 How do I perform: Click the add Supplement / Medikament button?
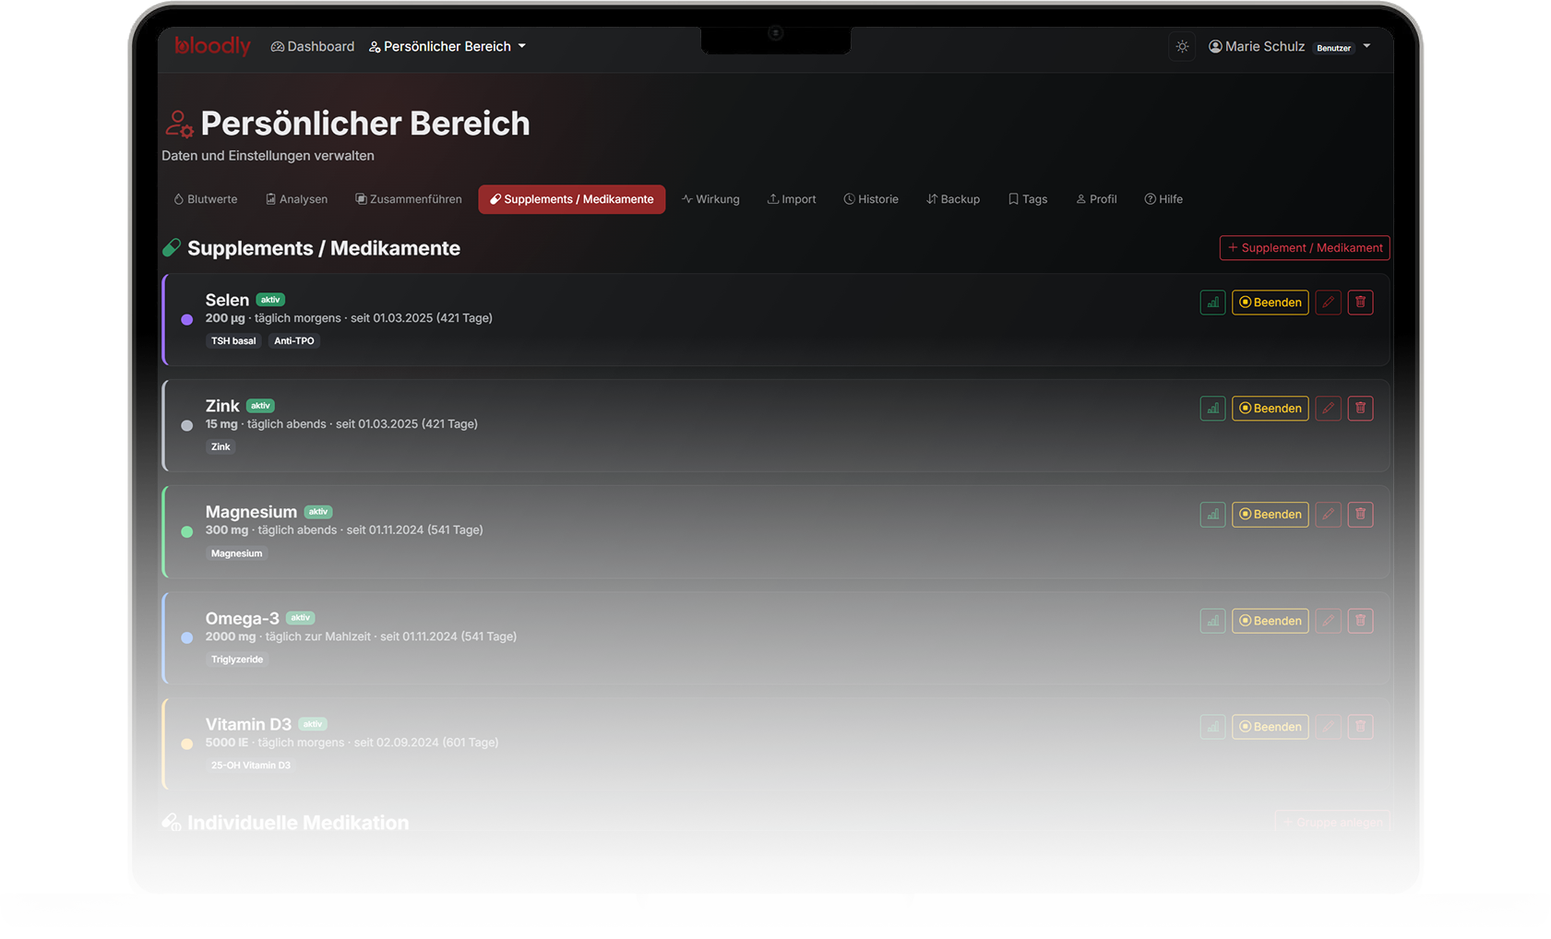(1304, 248)
